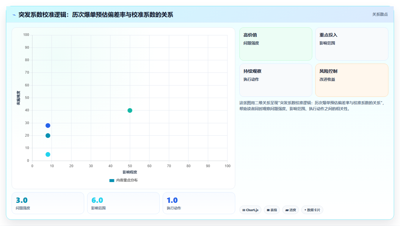Click 改进收益 text in 风险控制 card
The width and height of the screenshot is (400, 226).
(327, 79)
